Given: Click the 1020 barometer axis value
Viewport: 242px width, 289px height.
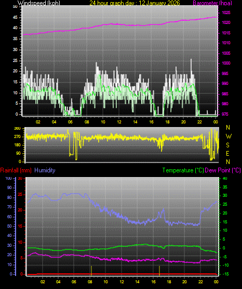Looking at the screenshot, I should 226,23.
